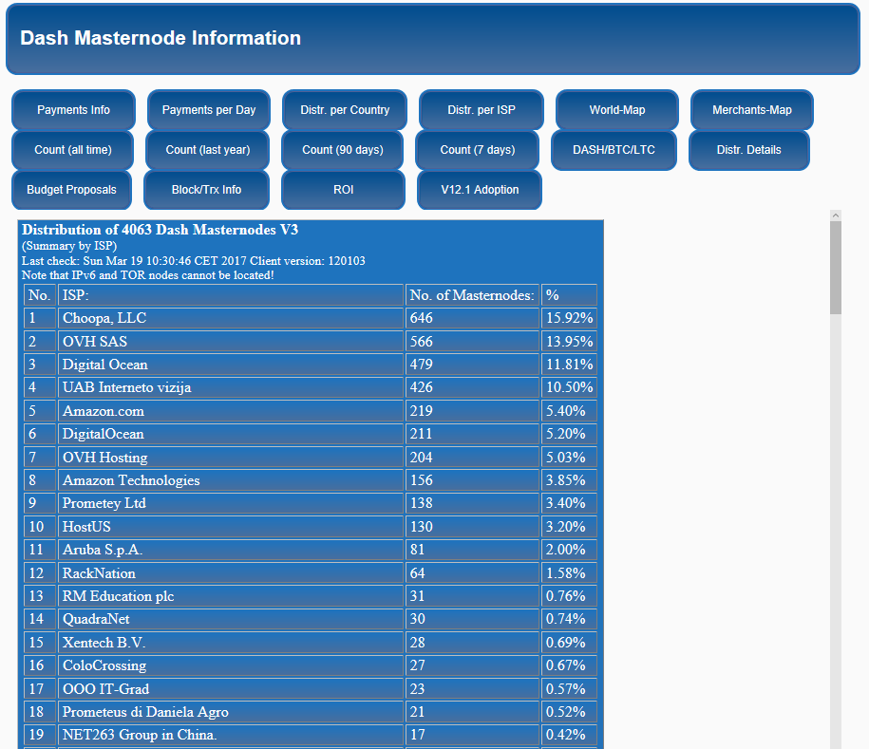The image size is (869, 749).
Task: Click the masternode count 646
Action: pos(472,318)
